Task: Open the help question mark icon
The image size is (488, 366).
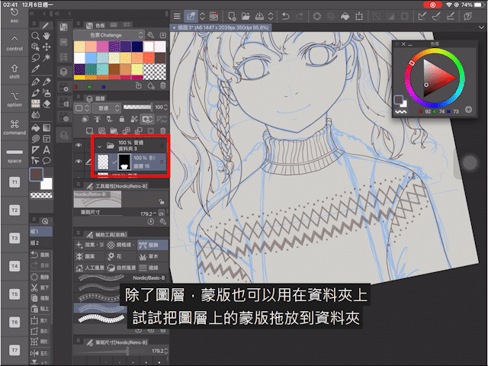Action: coord(467,16)
